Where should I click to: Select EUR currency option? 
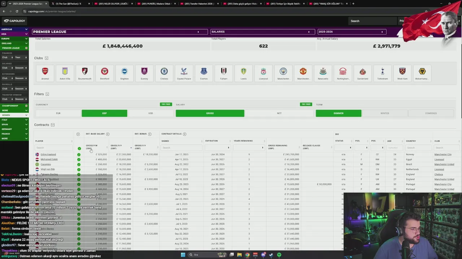[x=58, y=113]
